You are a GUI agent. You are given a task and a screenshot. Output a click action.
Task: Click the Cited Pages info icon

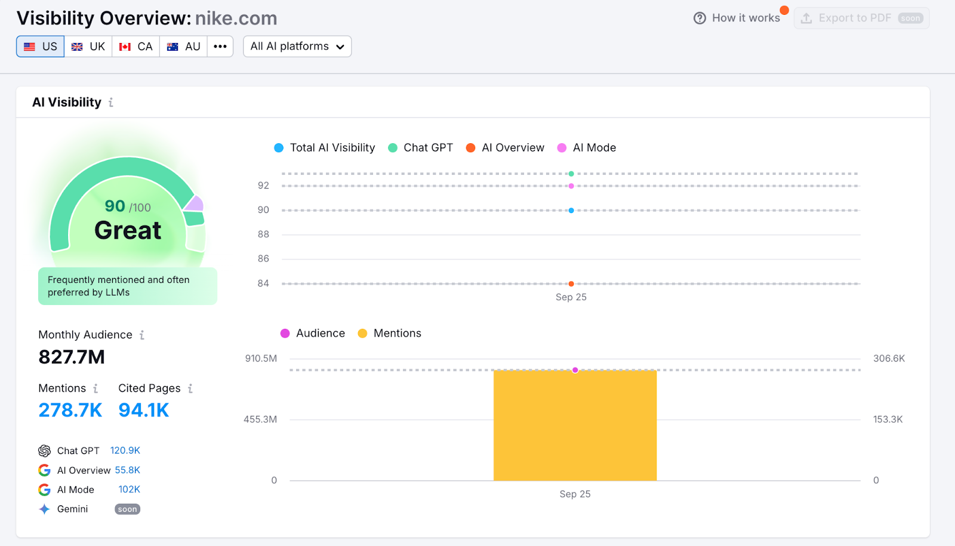[x=190, y=388]
